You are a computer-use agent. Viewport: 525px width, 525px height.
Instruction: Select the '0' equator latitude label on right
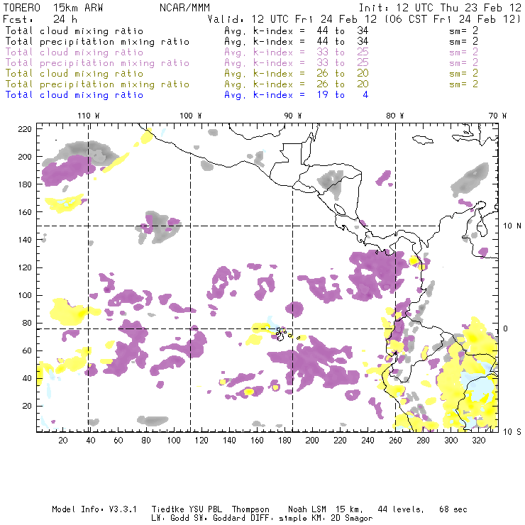coord(506,328)
